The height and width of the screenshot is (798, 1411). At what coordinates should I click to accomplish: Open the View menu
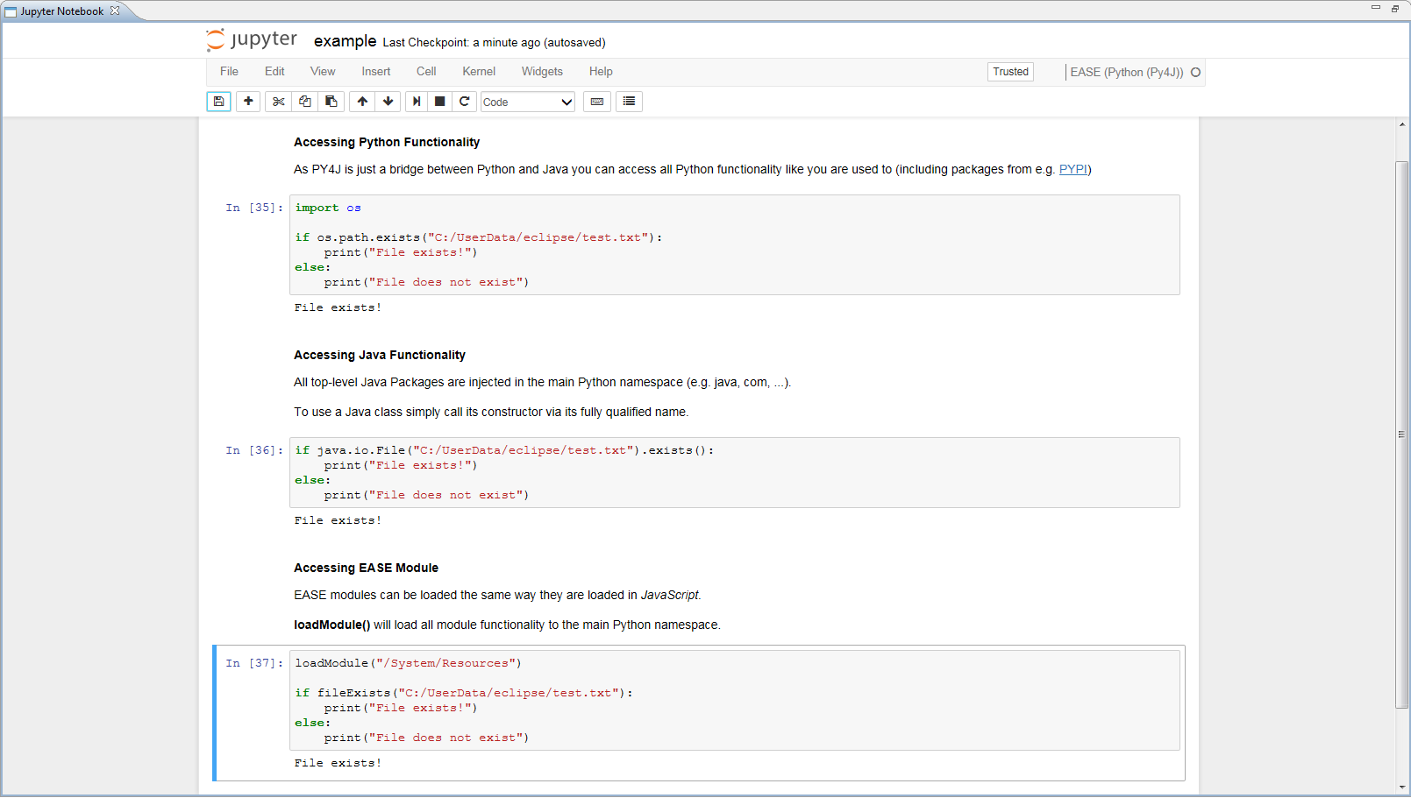point(323,72)
